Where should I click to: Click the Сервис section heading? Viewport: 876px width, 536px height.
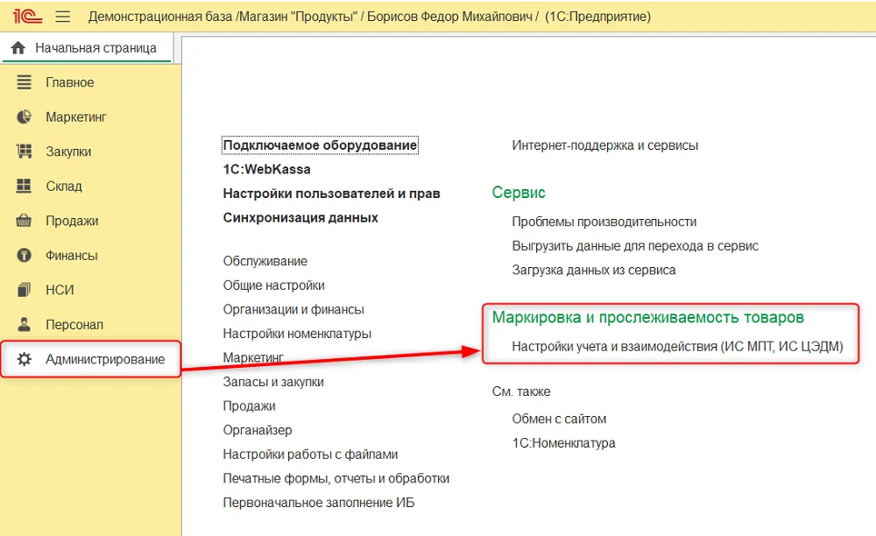click(519, 193)
